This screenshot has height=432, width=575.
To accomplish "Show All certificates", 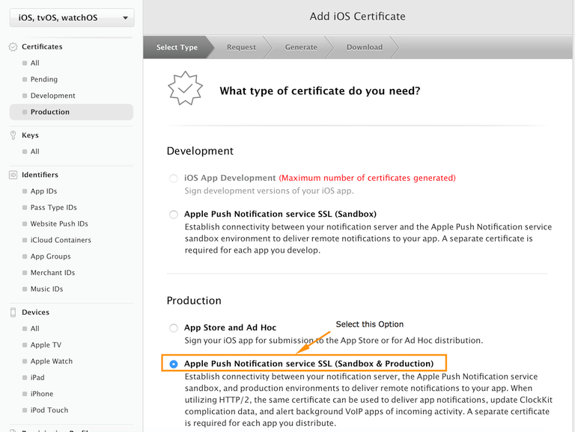I will (x=35, y=63).
